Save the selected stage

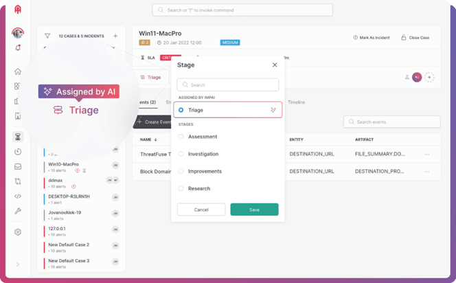pyautogui.click(x=254, y=210)
